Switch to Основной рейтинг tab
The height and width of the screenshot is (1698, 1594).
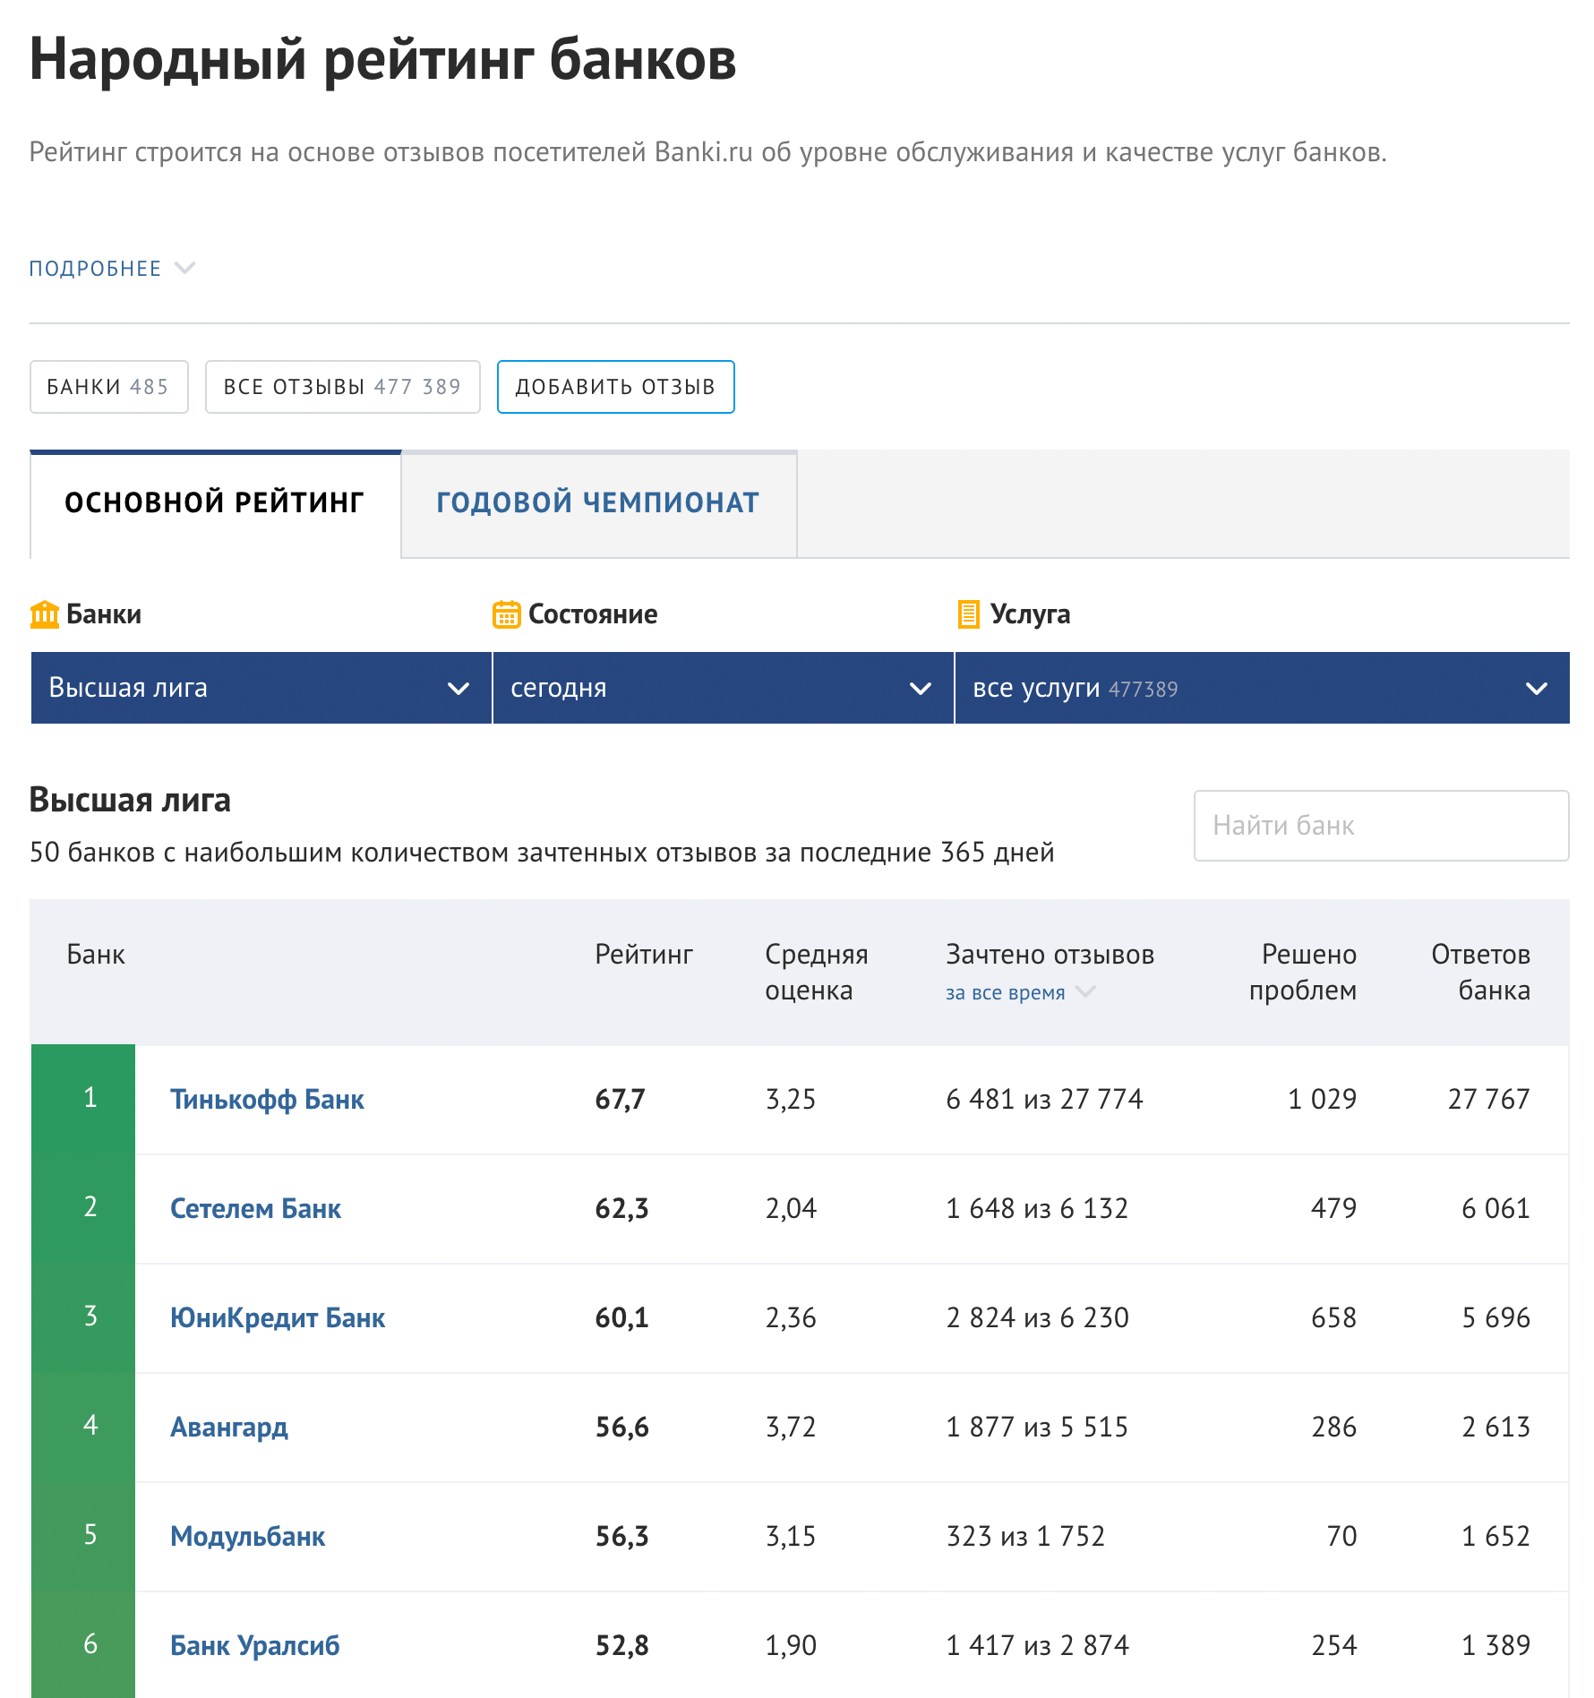click(215, 503)
